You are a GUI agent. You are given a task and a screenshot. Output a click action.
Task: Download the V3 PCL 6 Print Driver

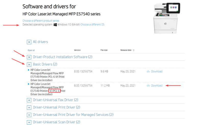point(157,86)
